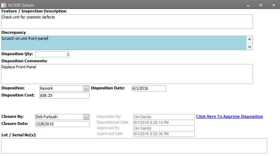The width and height of the screenshot is (280, 157).
Task: Select the Disposition Date field
Action: pos(149,88)
